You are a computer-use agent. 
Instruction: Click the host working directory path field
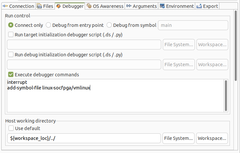(84, 138)
